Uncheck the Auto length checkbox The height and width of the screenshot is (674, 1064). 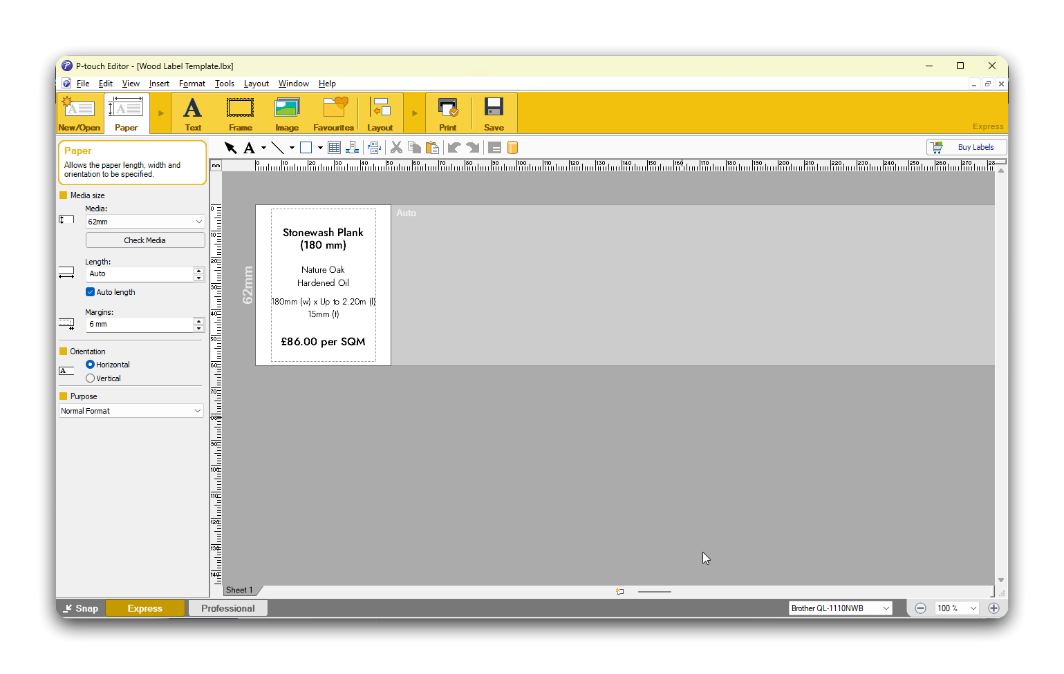coord(90,292)
